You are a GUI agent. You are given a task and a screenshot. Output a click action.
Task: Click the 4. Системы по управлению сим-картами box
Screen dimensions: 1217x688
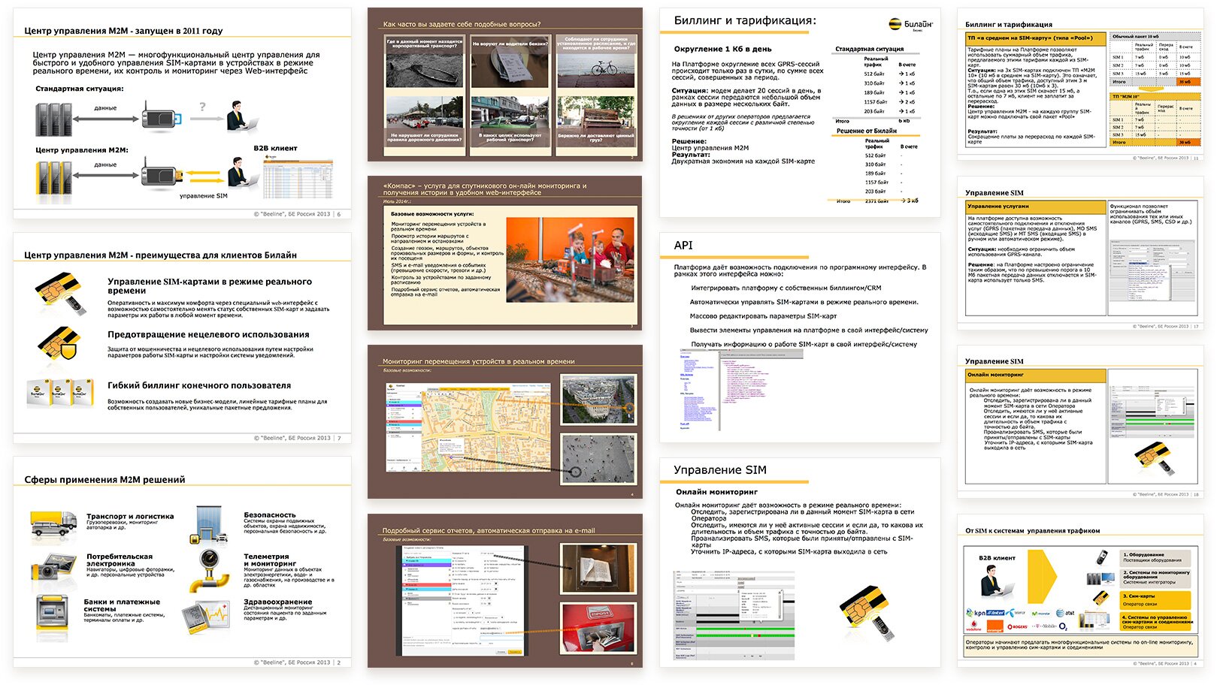(x=1155, y=622)
